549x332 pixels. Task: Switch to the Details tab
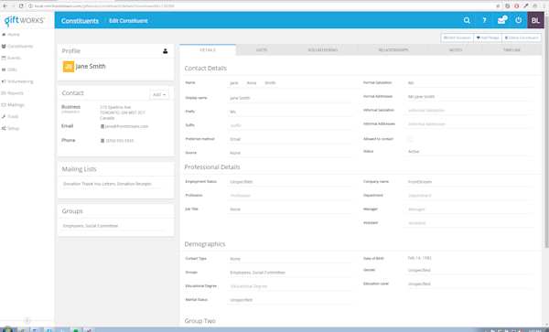[x=208, y=50]
